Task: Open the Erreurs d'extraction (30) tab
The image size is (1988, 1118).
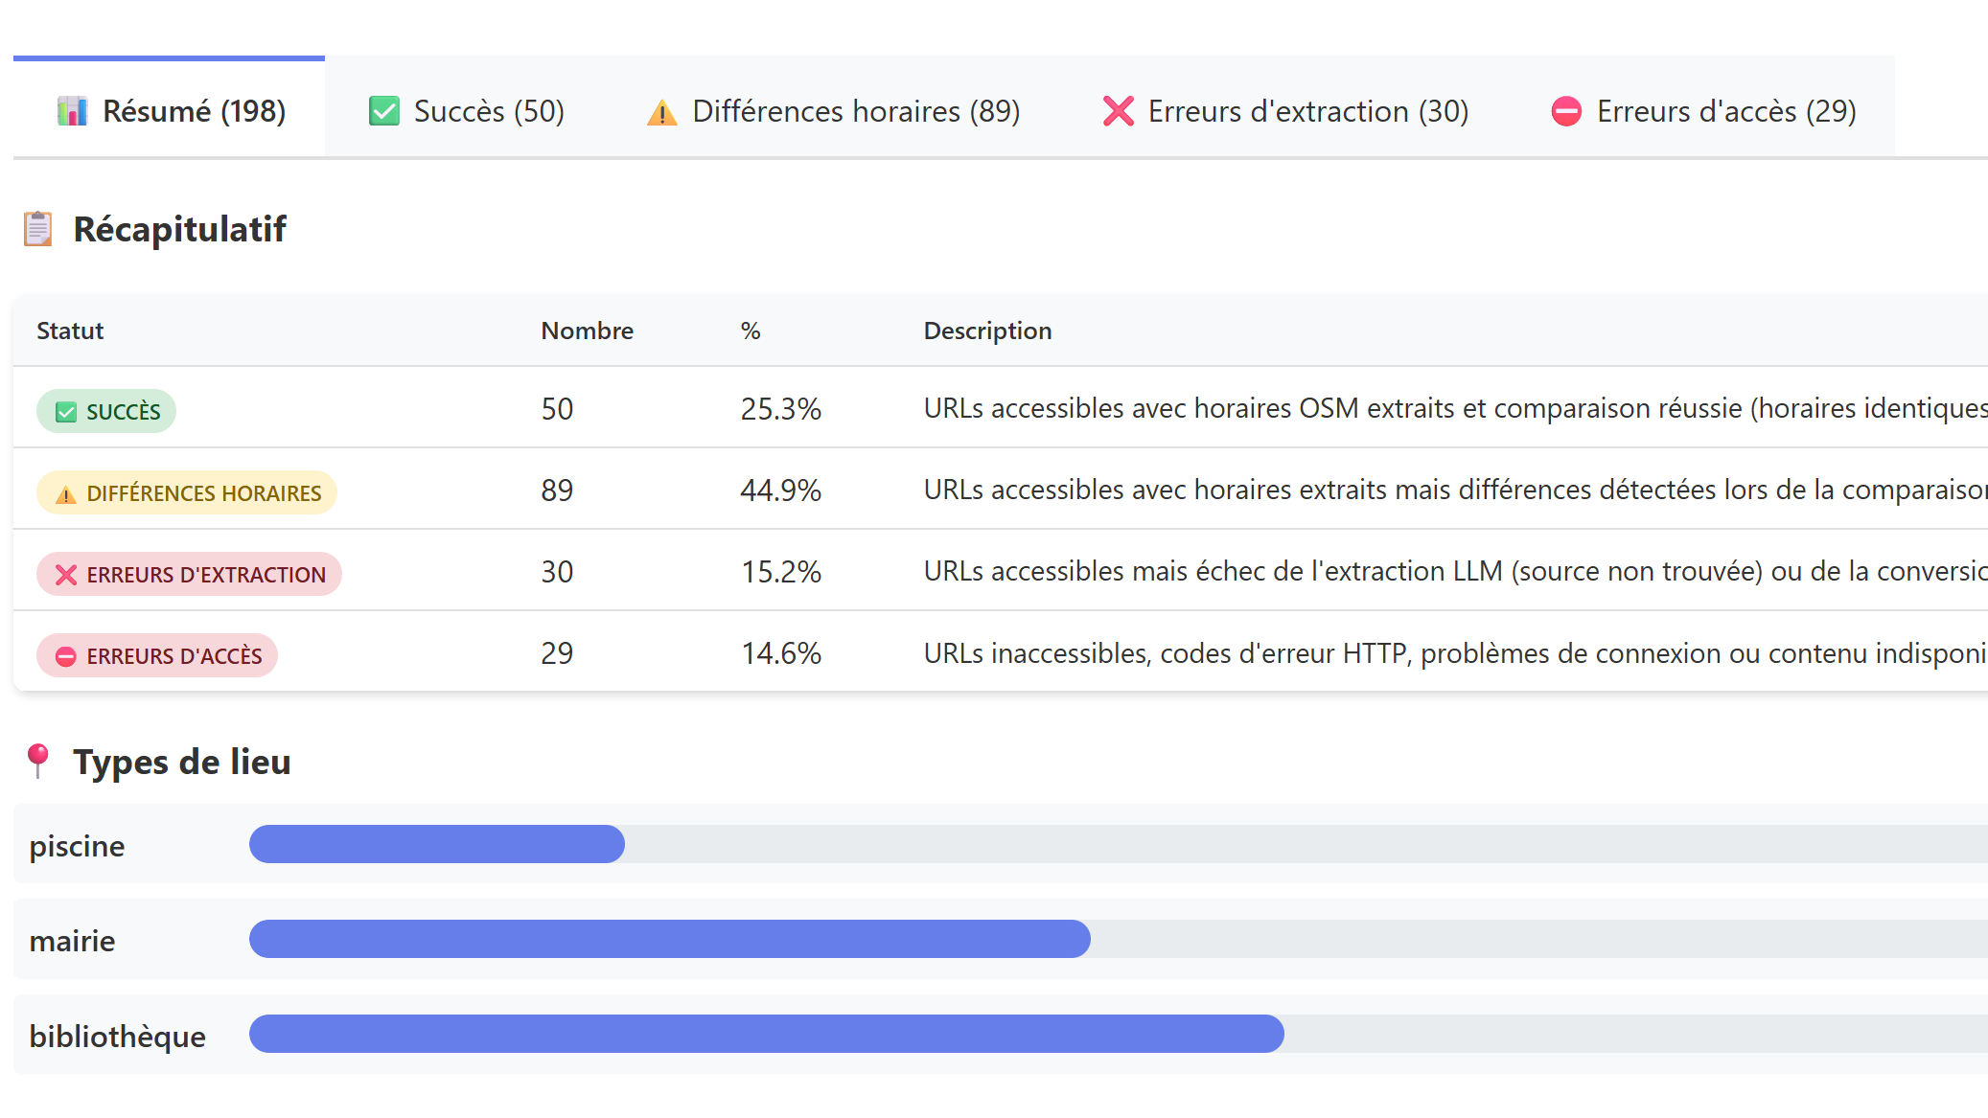Action: (1285, 110)
